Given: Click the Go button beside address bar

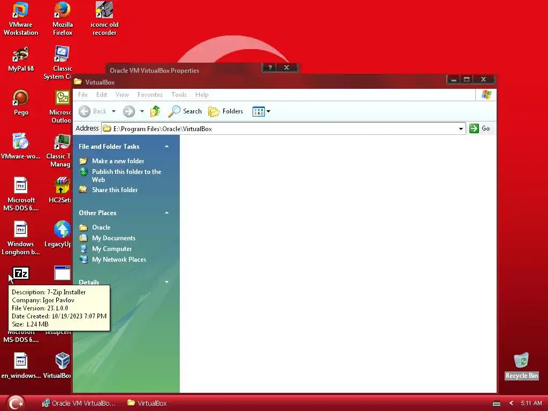Looking at the screenshot, I should (479, 128).
